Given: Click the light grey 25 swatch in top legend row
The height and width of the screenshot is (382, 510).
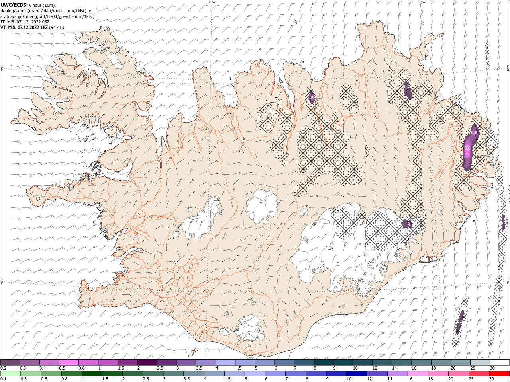Looking at the screenshot, I should 480,363.
